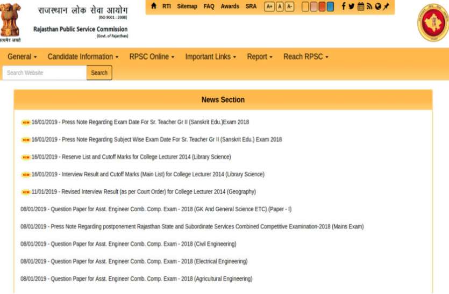Increase font size with A+ button
Viewport: 449px width, 294px height.
(x=269, y=6)
